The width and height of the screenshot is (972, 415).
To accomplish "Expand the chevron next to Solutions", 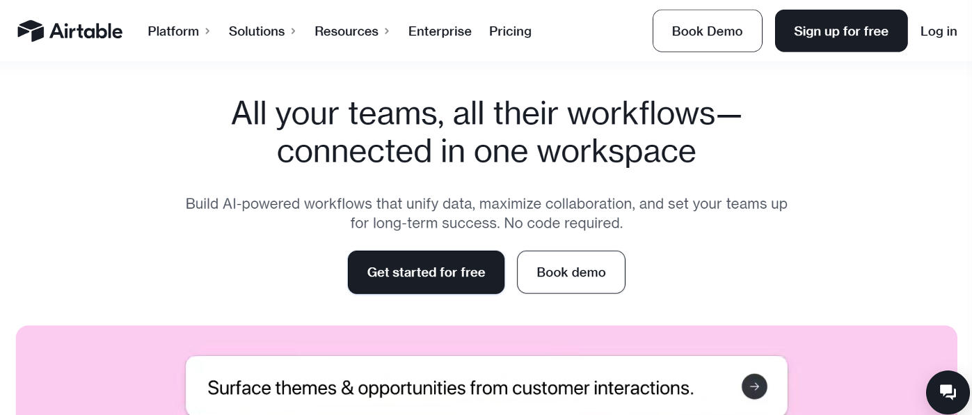I will [294, 31].
